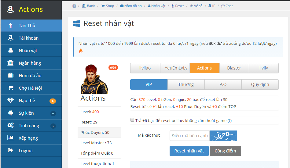This screenshot has height=168, width=290.
Task: Click the shopping cart icon for Chợ Hà Nội
Action: (11, 88)
